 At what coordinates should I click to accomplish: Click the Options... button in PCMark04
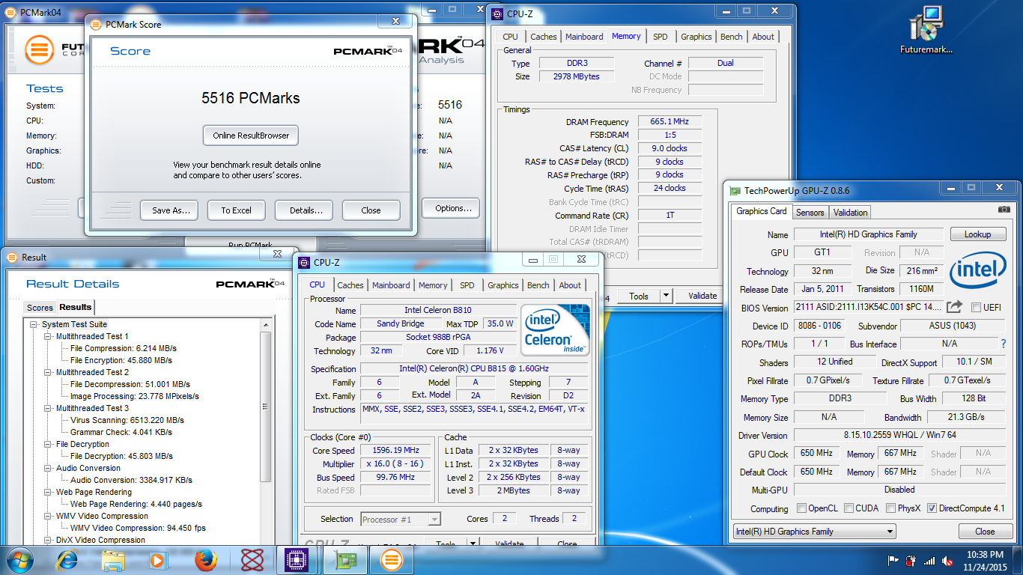tap(452, 208)
